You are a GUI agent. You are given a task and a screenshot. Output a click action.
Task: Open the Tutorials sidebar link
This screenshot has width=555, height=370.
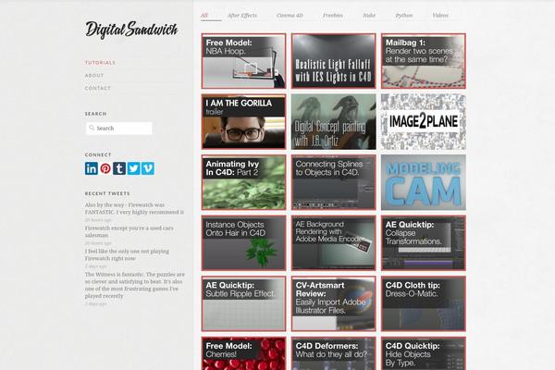(100, 63)
